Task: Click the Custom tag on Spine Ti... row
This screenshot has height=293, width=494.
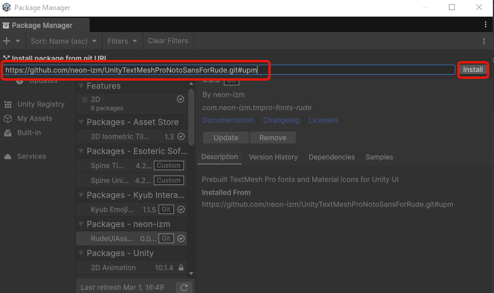Action: 169,165
